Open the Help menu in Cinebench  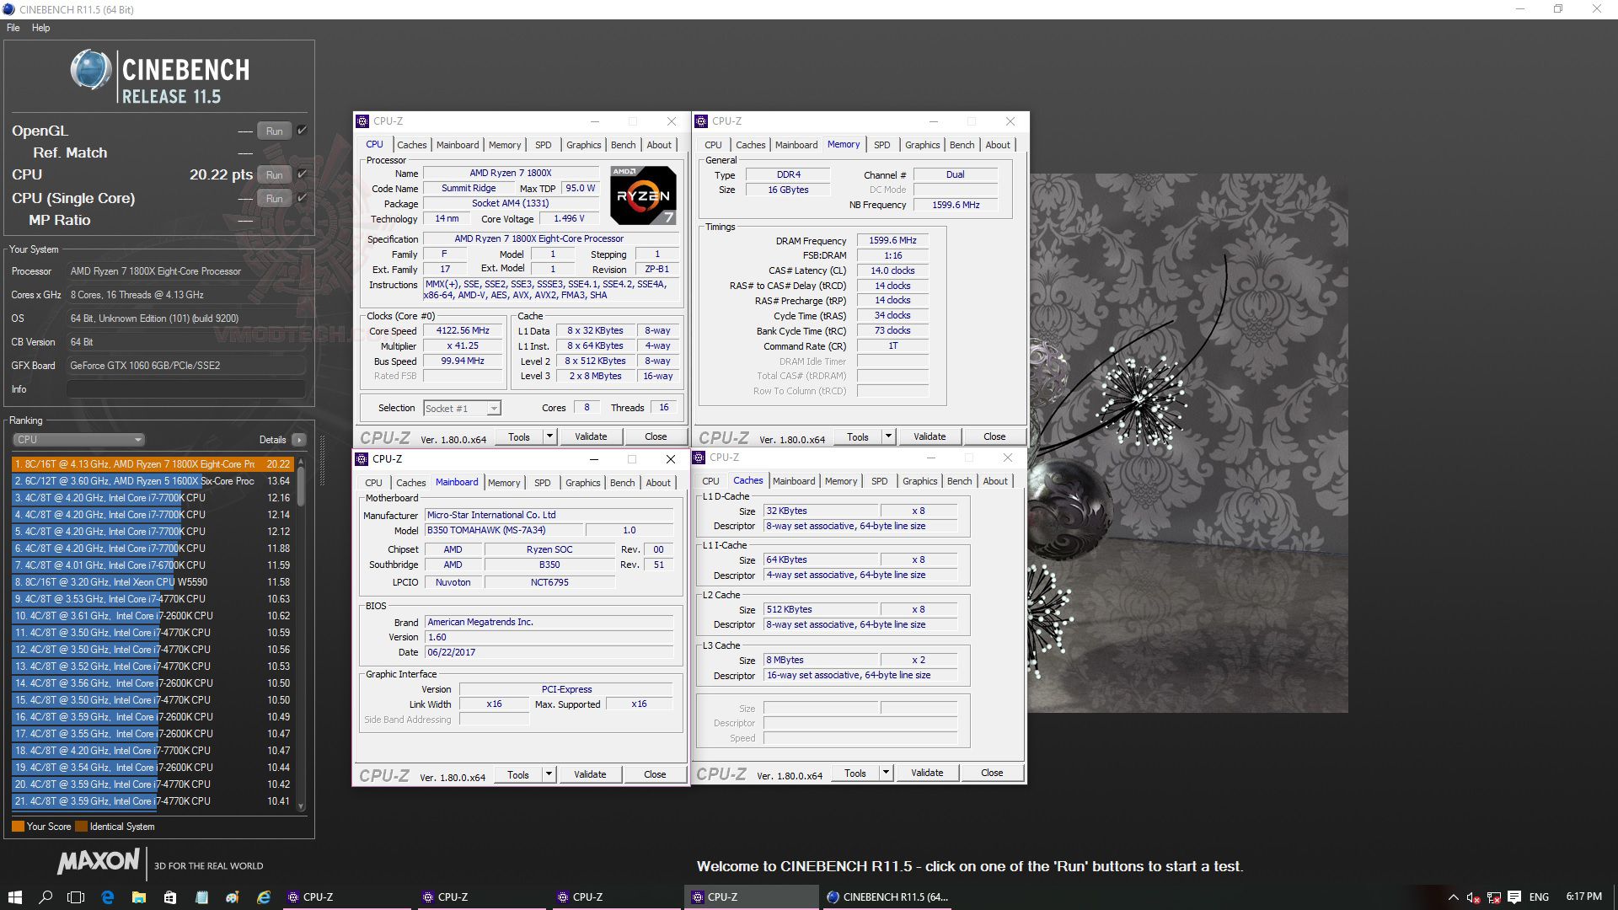coord(40,28)
